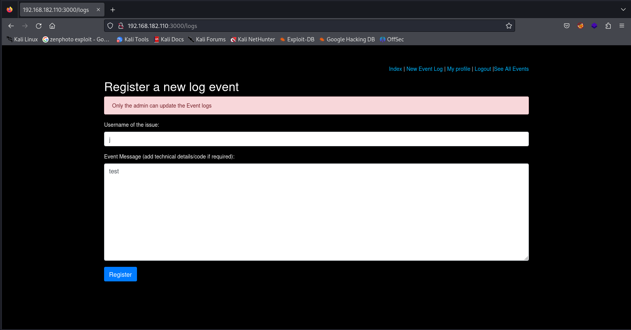Image resolution: width=631 pixels, height=330 pixels.
Task: Select the 192.168.182.110:3000/logs tab
Action: coord(56,10)
